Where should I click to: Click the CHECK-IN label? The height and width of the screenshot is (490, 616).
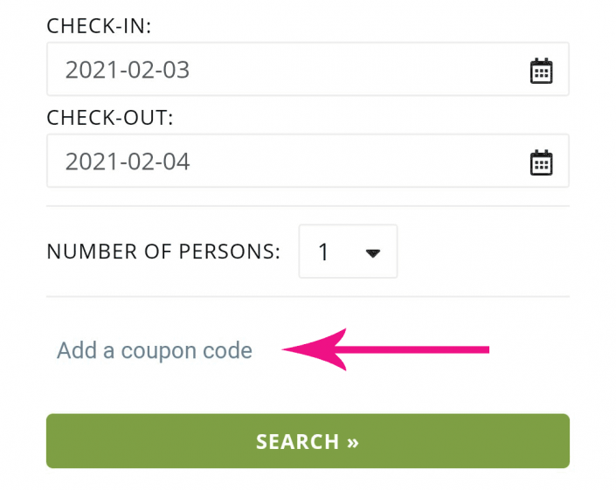tap(99, 26)
